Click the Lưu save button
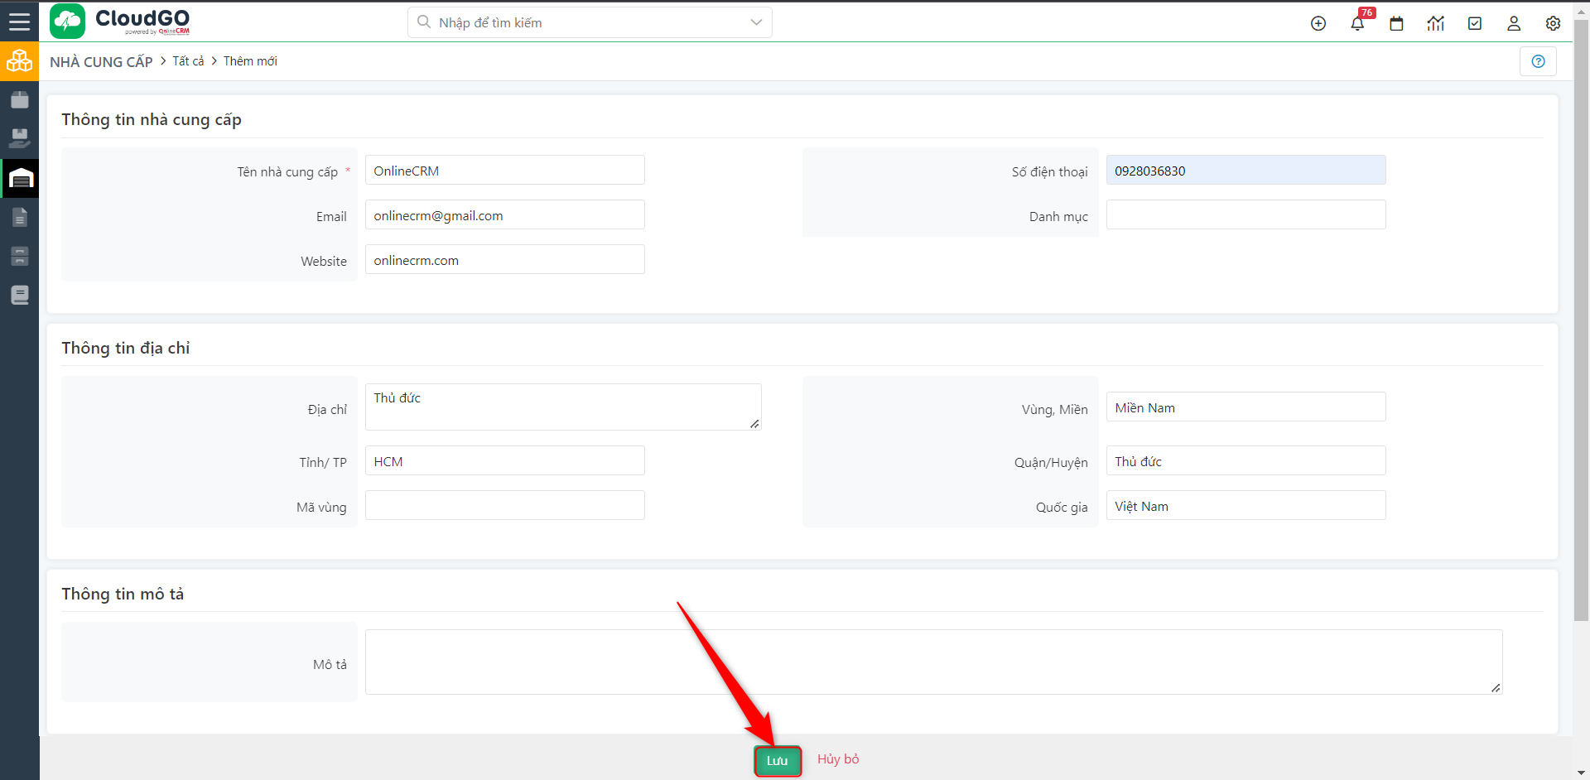This screenshot has width=1590, height=780. coord(778,760)
